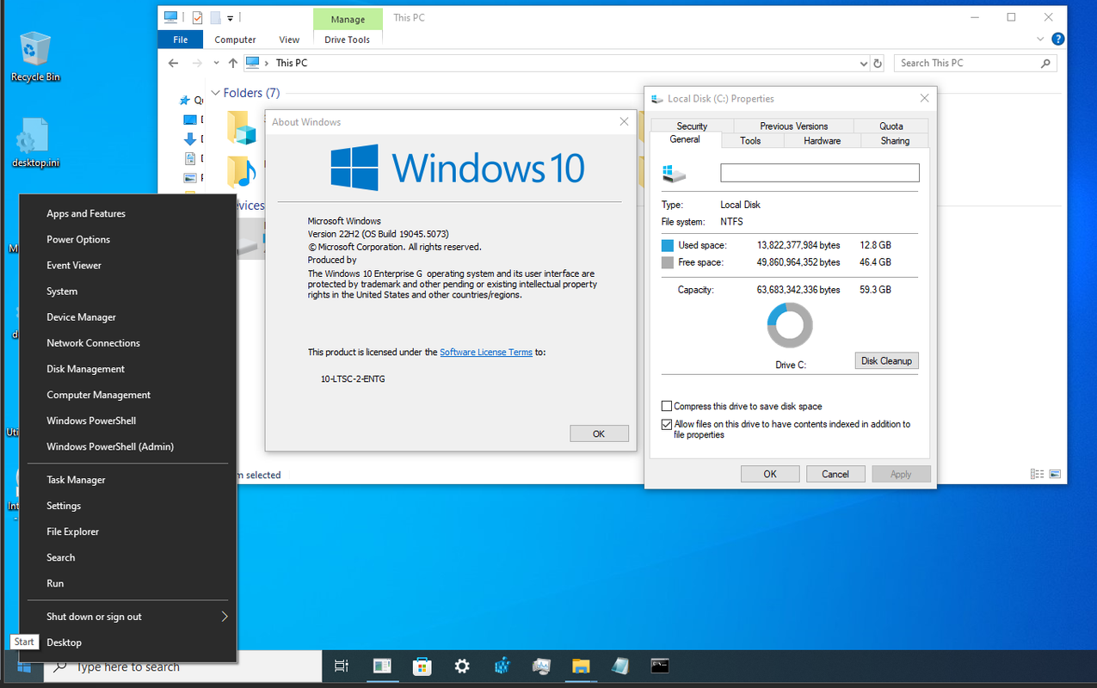Open recent locations dropdown in Explorer
This screenshot has width=1097, height=688.
tap(215, 64)
